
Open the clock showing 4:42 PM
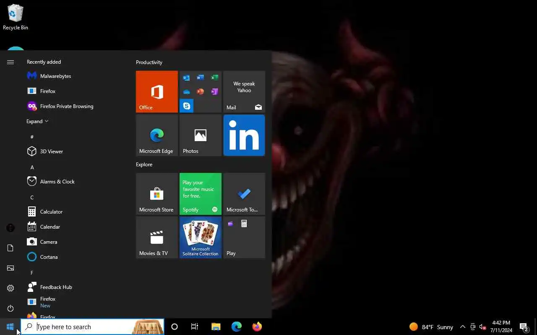coord(501,327)
